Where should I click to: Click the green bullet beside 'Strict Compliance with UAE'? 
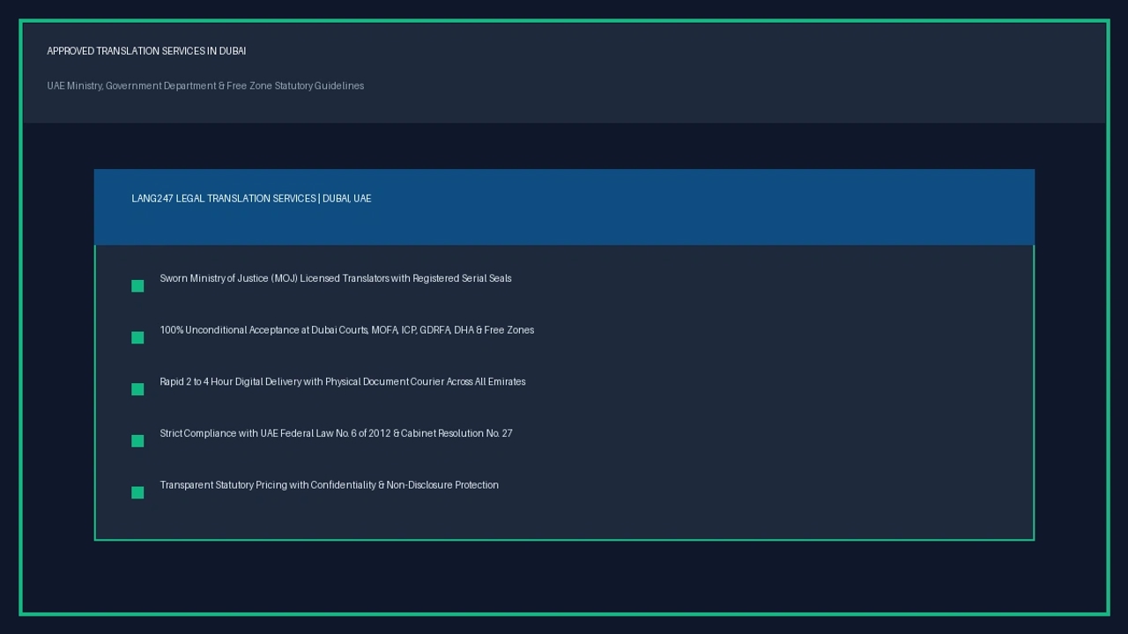point(137,441)
